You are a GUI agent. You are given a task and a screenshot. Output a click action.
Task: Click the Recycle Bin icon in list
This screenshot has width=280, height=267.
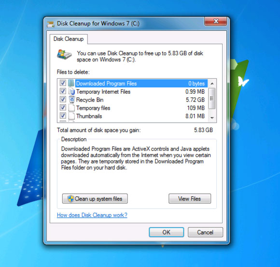(x=72, y=99)
